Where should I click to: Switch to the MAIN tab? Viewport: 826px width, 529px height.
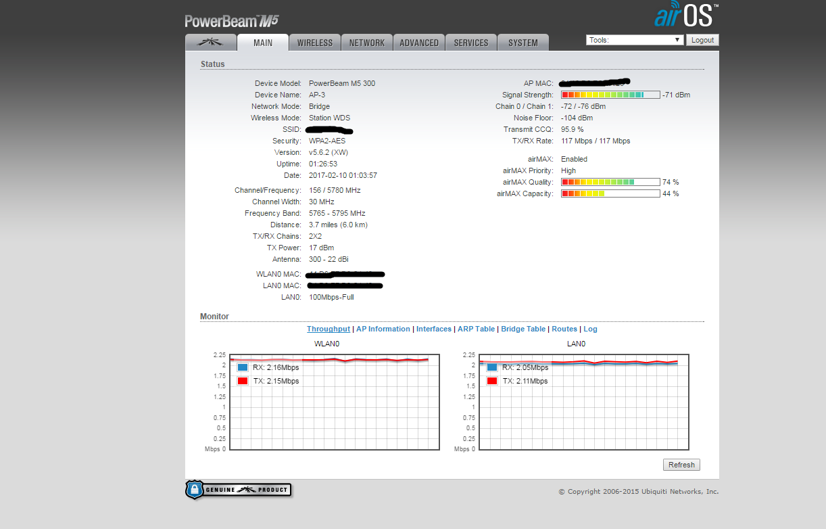[x=263, y=43]
